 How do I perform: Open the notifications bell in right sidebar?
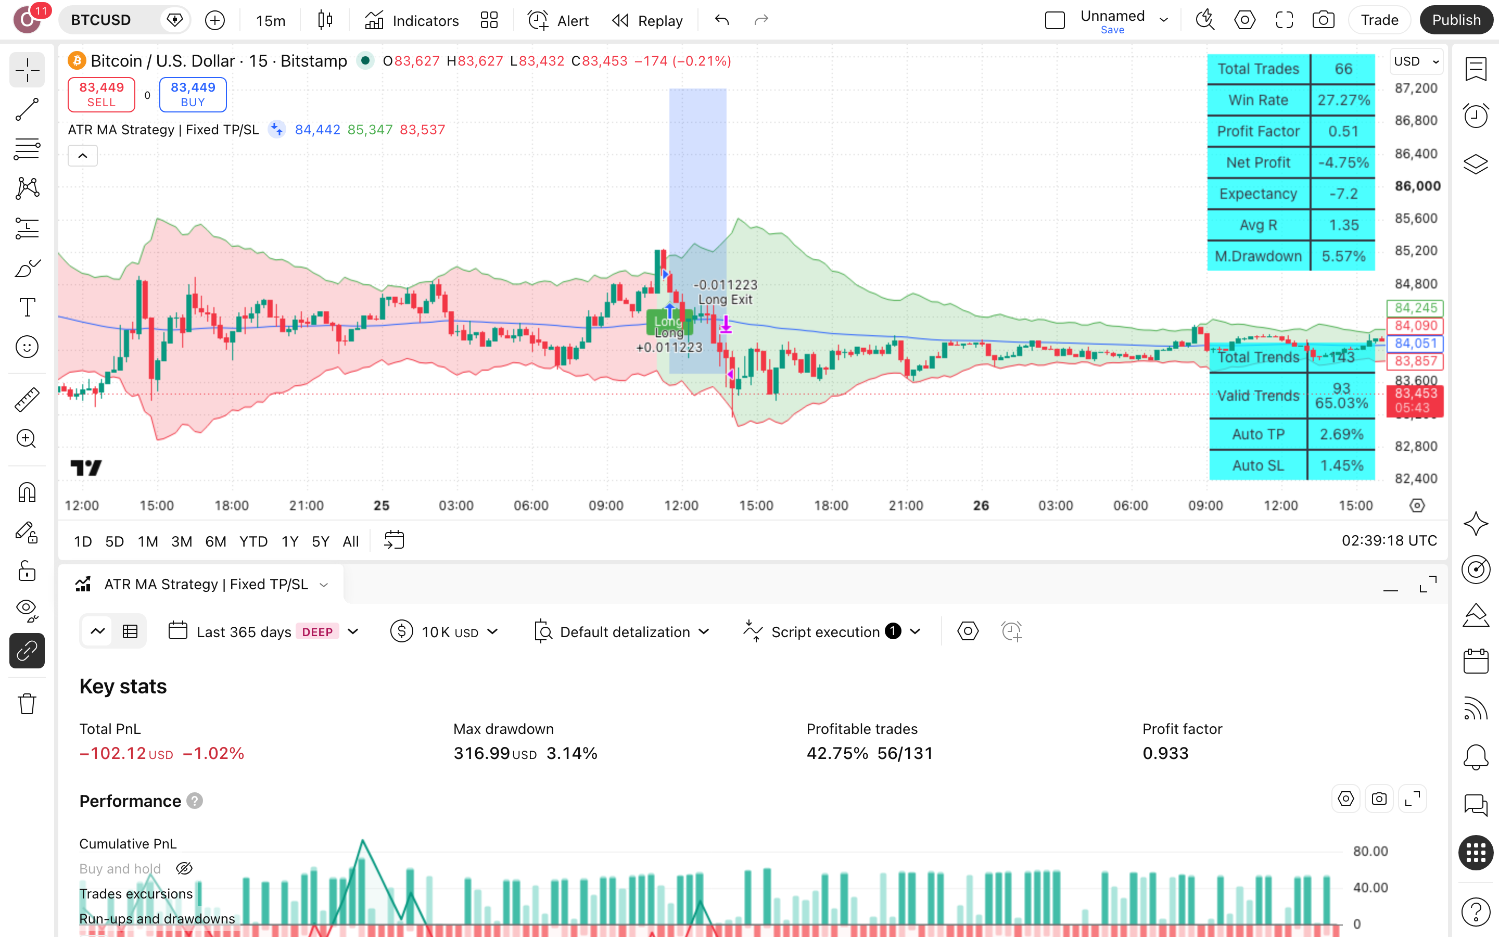click(x=1476, y=757)
